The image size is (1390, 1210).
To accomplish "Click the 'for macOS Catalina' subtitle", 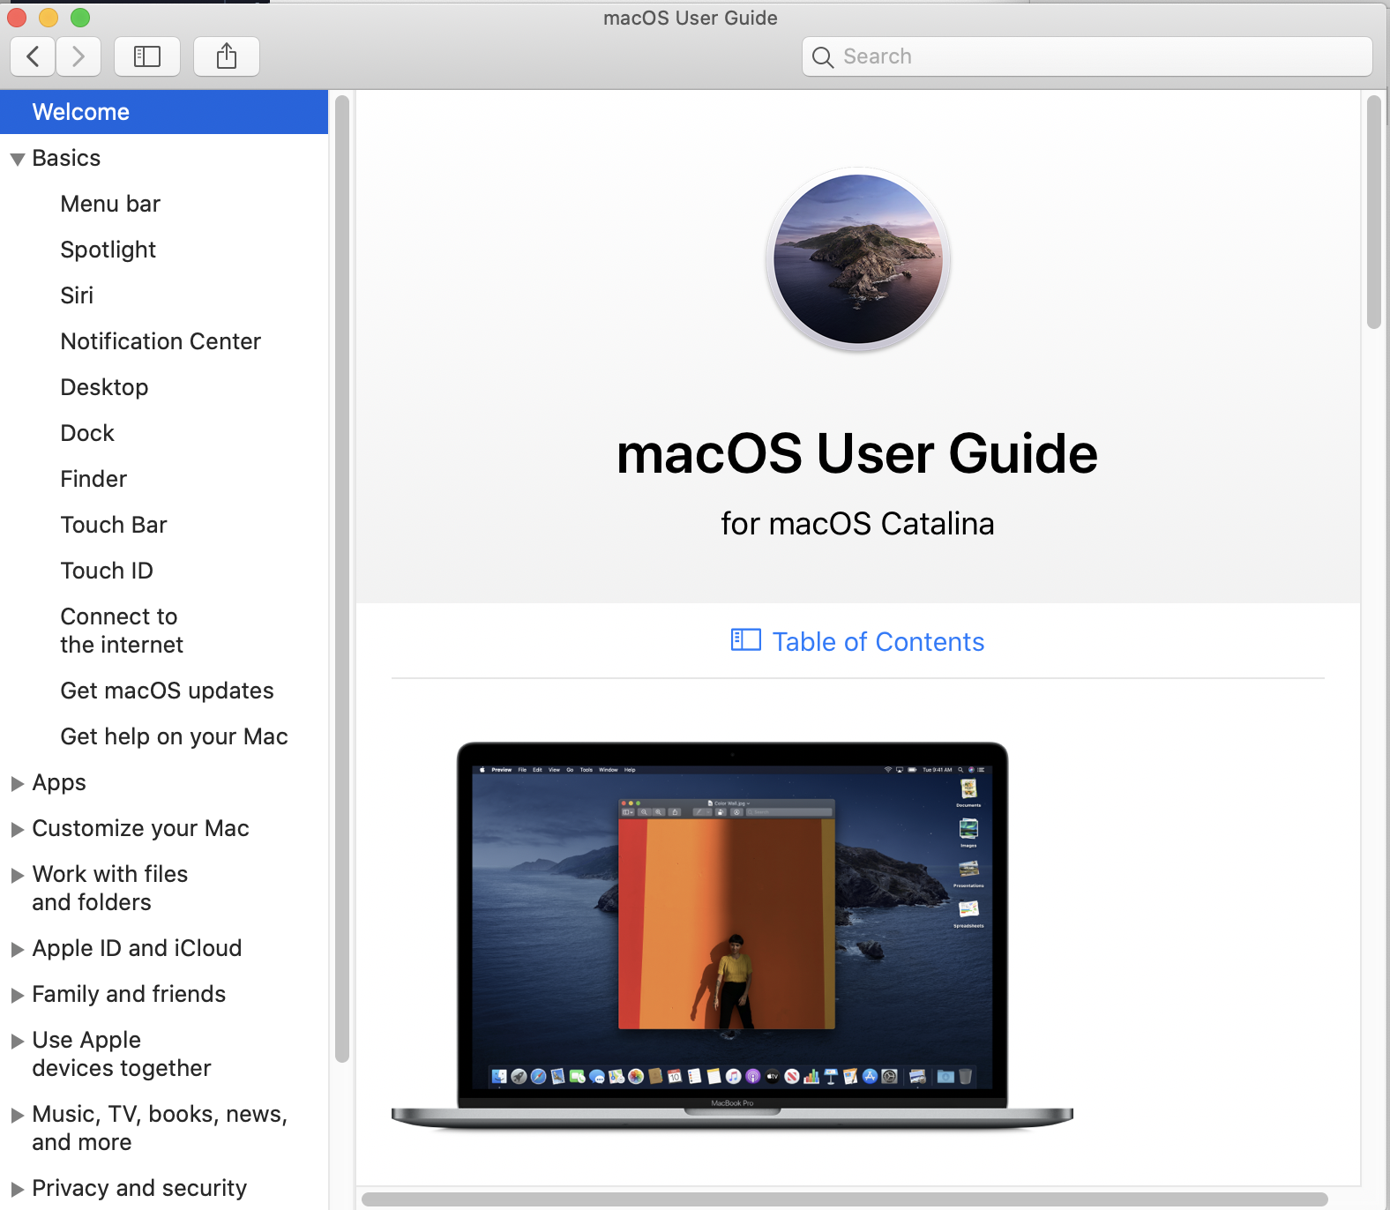I will (x=857, y=524).
